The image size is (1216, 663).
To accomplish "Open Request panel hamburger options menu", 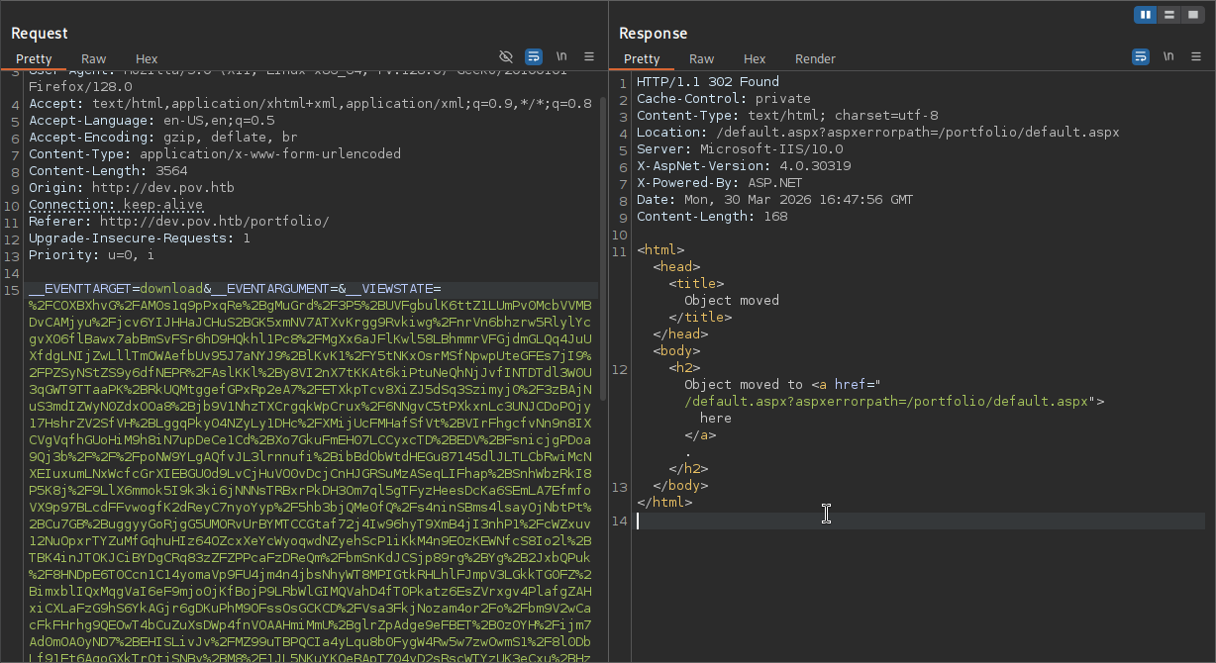I will 589,56.
